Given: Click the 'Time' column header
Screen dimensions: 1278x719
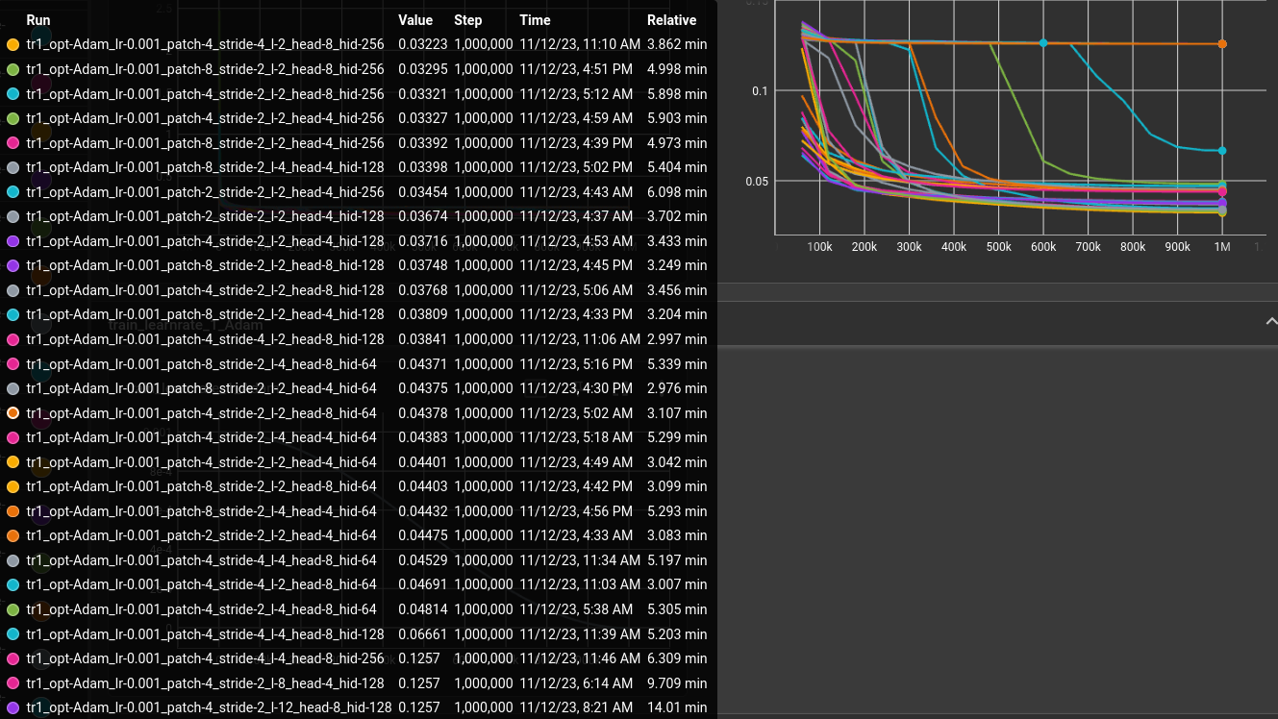Looking at the screenshot, I should point(535,20).
